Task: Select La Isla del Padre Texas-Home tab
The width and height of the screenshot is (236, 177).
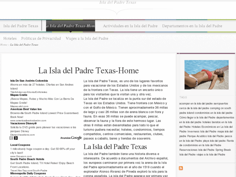Action: 70,26
